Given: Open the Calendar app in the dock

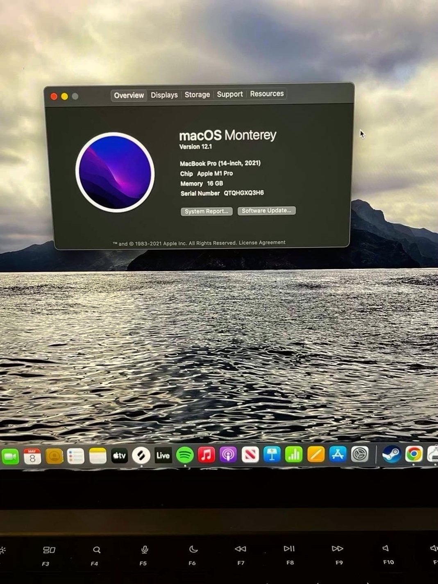Looking at the screenshot, I should [32, 456].
